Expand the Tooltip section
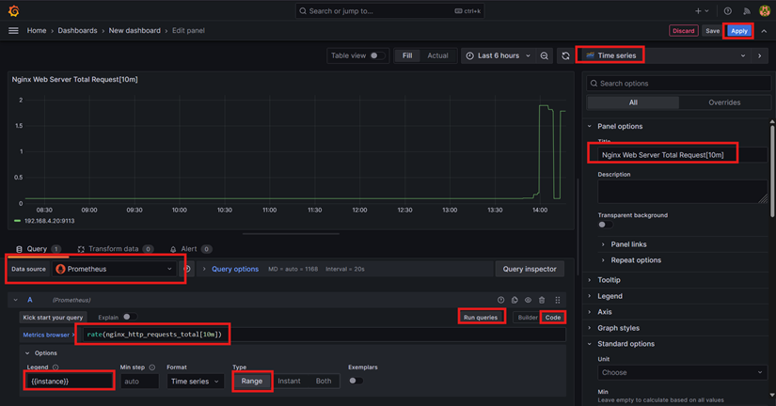 coord(609,280)
